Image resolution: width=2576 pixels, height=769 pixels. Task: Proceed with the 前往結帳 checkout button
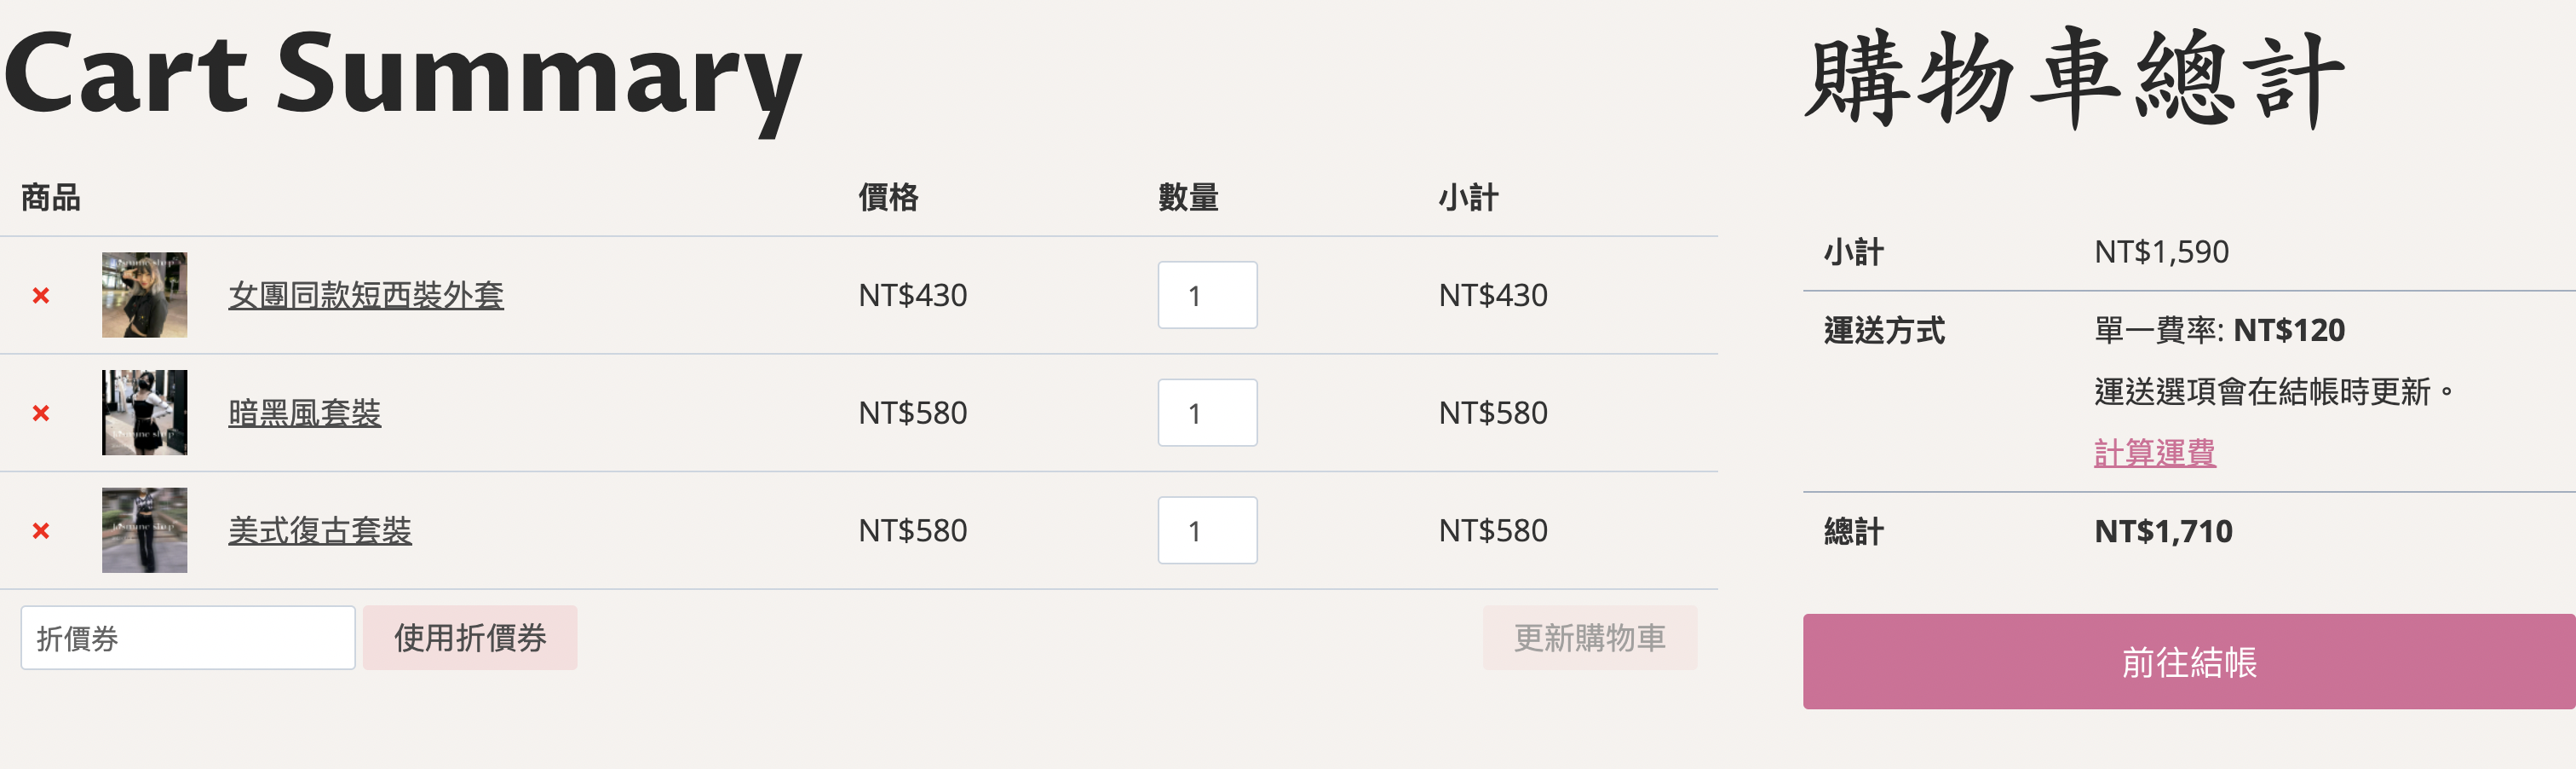[2188, 662]
